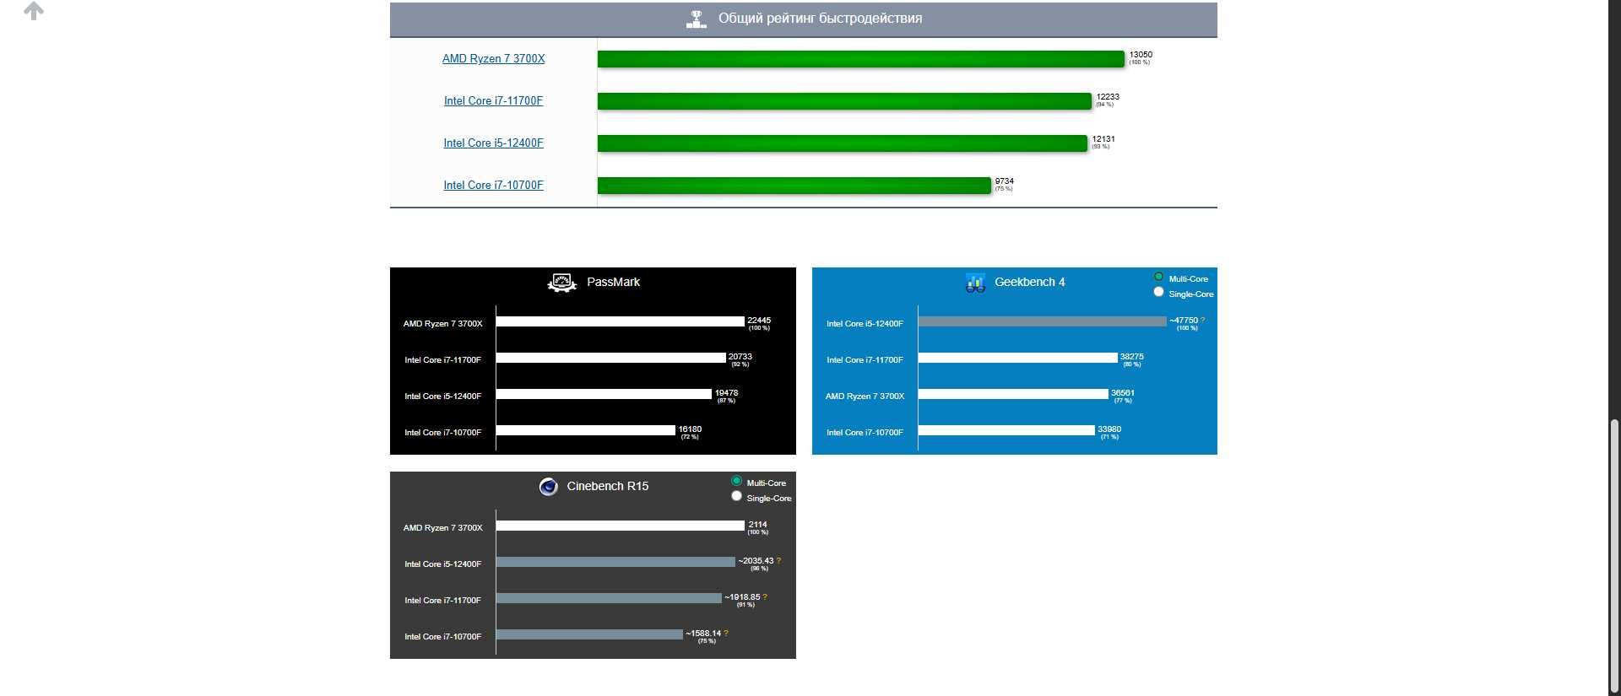Click Intel Core i7-10700F label in Cinebench chart
The width and height of the screenshot is (1621, 696).
click(x=442, y=637)
